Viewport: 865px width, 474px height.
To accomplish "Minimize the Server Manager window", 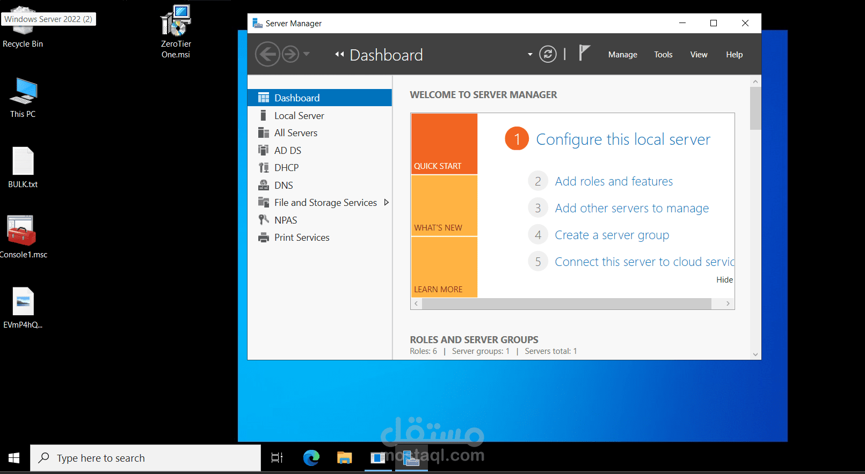I will click(x=682, y=23).
